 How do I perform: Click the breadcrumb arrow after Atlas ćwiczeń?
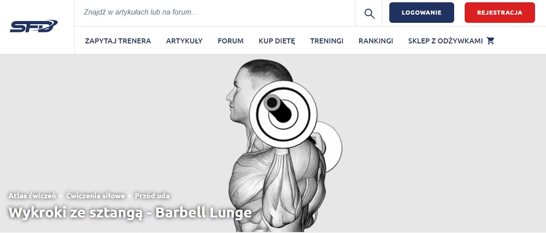point(61,196)
